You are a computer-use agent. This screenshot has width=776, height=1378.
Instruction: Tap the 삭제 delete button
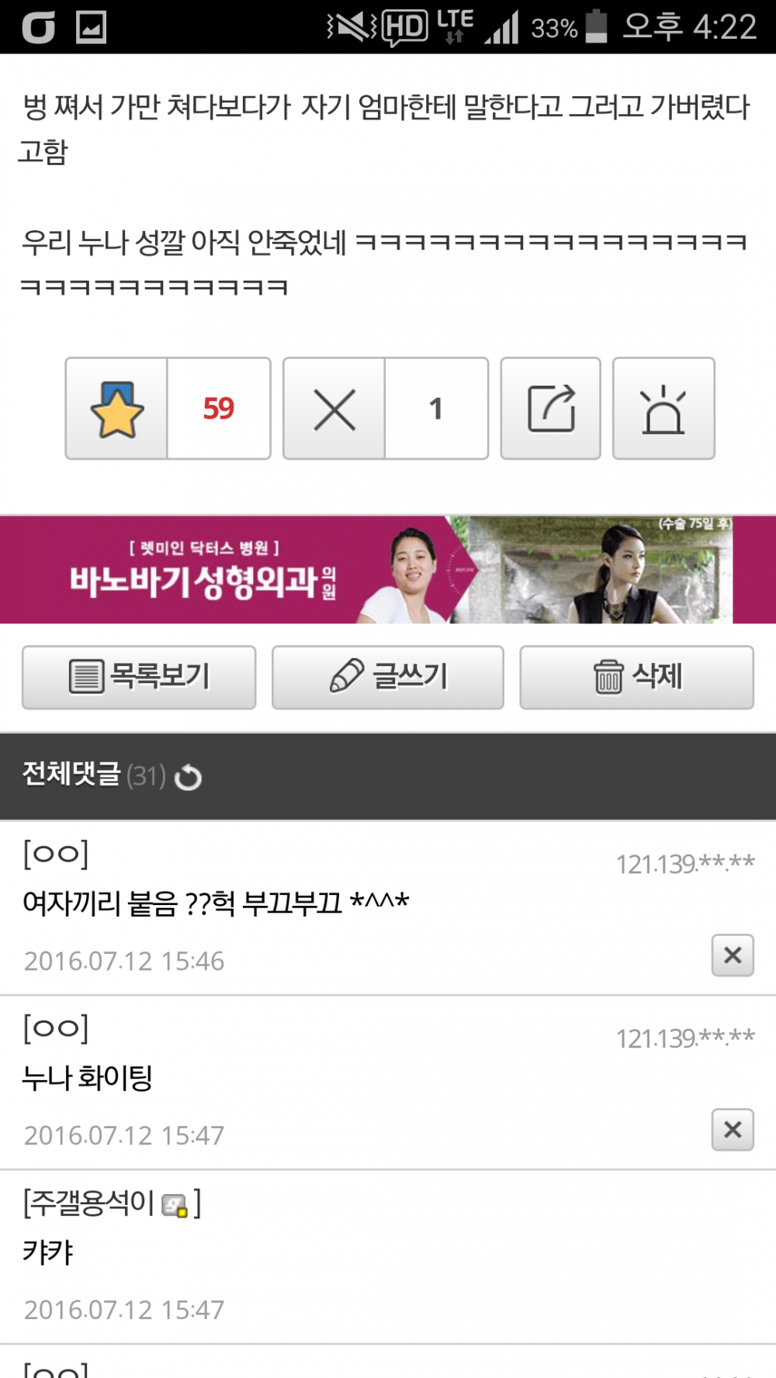coord(636,677)
